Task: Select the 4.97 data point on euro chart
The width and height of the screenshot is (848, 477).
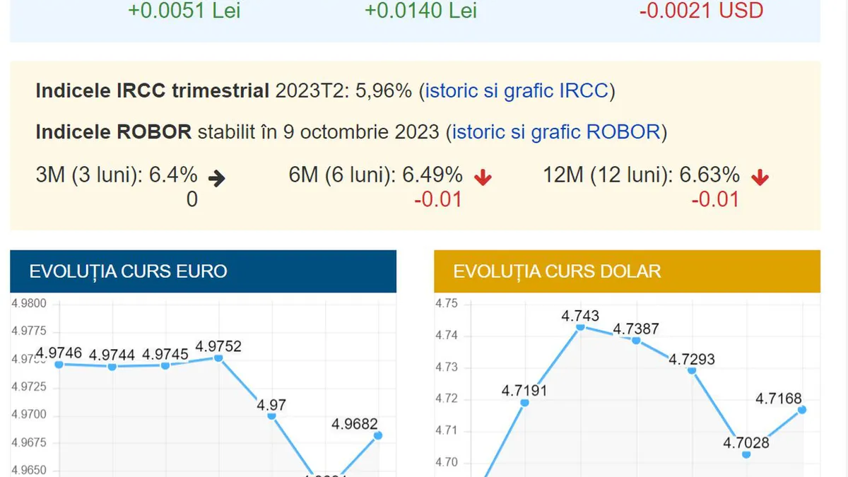Action: coord(271,416)
